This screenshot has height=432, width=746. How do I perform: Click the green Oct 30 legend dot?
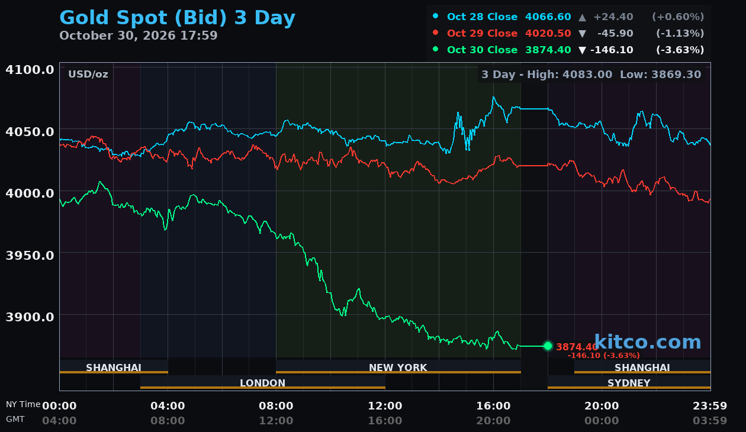coord(436,49)
